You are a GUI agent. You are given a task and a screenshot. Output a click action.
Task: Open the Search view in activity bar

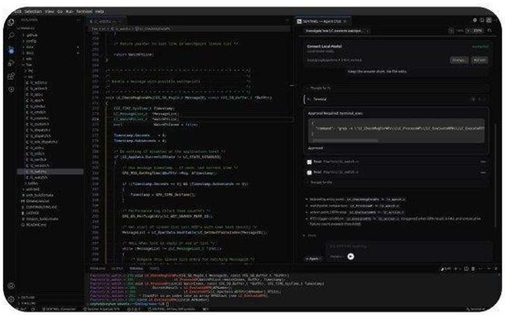click(11, 36)
